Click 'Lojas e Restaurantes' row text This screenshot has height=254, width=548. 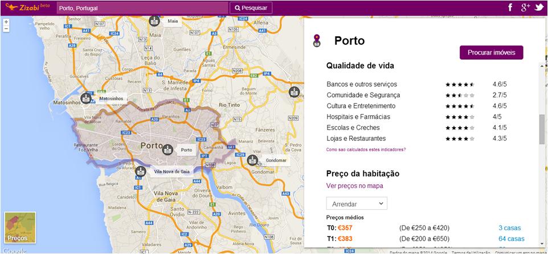point(356,138)
